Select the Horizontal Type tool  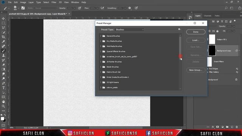[3, 88]
